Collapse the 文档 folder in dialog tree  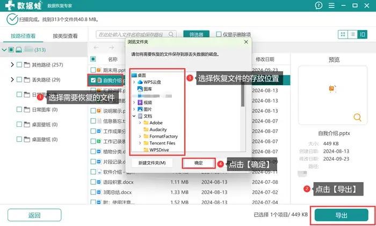(133, 116)
